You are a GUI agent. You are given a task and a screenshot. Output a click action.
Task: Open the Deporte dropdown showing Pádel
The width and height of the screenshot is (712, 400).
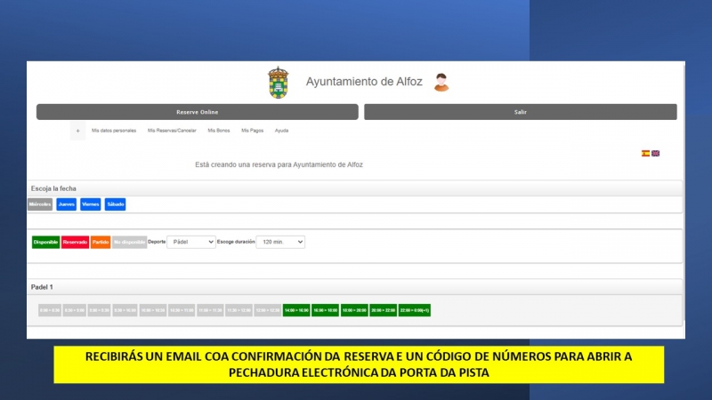pos(191,242)
